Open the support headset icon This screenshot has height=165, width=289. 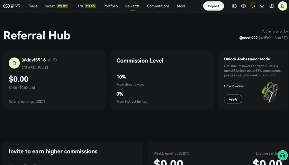tap(283, 155)
